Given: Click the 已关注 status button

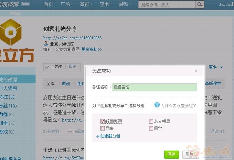Looking at the screenshot, I should click(54, 67).
